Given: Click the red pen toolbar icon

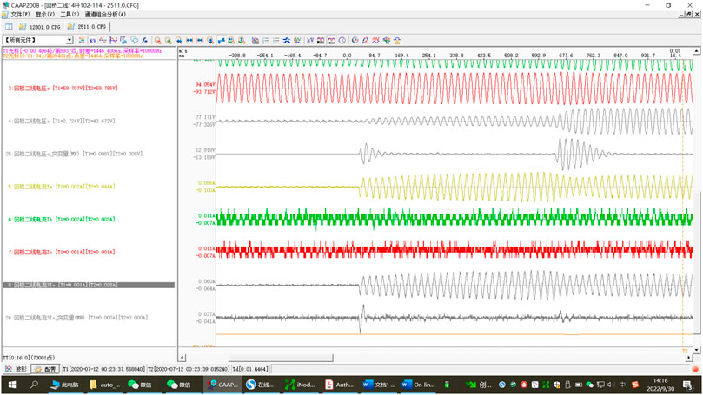Looking at the screenshot, I should 365,40.
